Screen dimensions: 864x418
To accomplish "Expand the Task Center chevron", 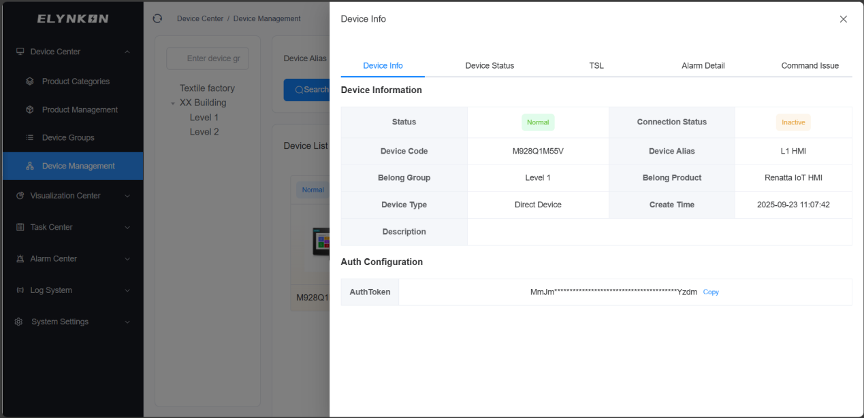I will pos(127,227).
